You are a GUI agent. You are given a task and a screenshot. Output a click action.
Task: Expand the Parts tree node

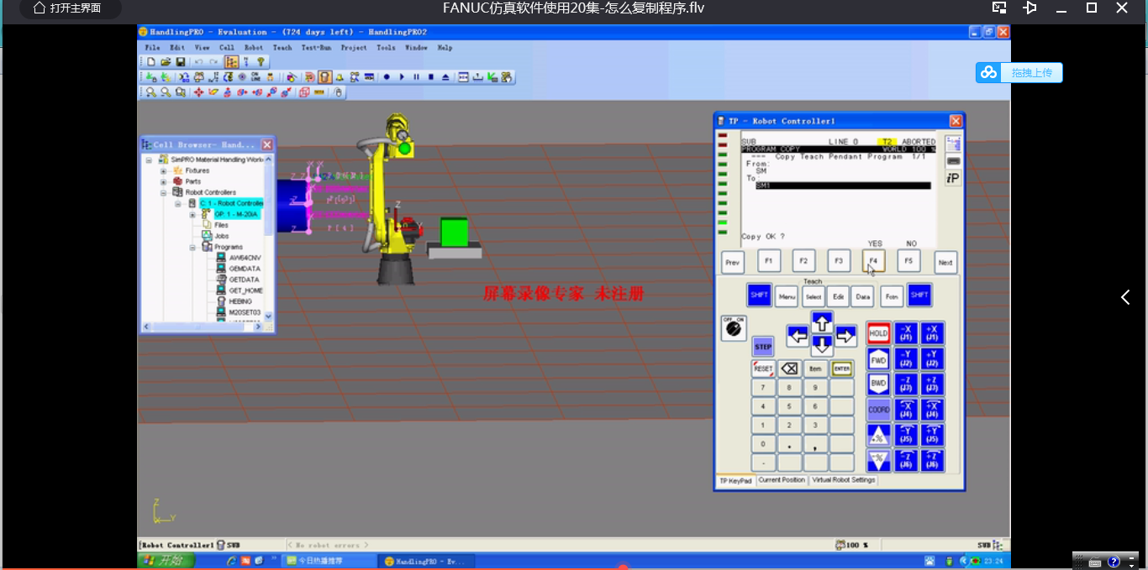pos(164,181)
